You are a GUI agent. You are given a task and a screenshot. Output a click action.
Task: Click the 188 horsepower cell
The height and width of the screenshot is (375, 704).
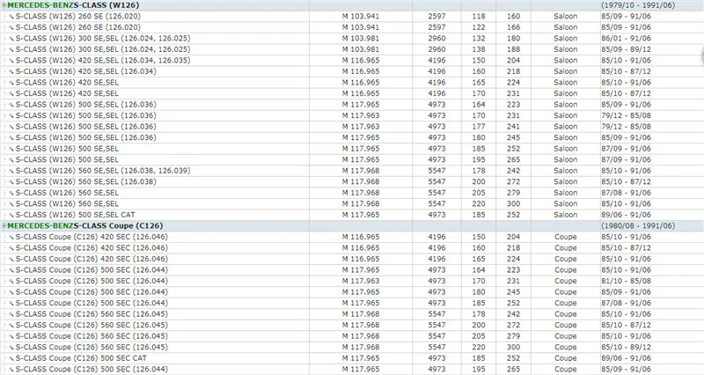coord(513,49)
